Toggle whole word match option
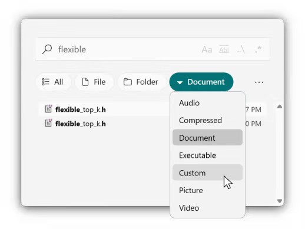 coord(224,49)
